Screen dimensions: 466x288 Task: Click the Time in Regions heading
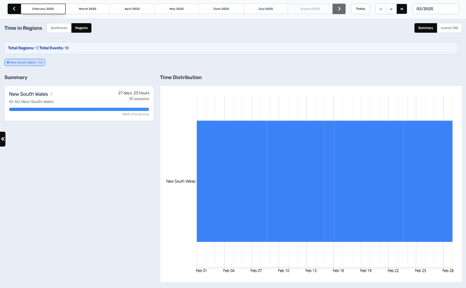(23, 28)
